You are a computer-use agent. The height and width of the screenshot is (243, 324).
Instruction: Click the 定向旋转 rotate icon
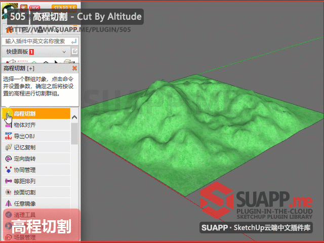tap(8, 158)
